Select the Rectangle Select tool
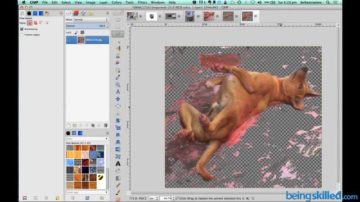The height and width of the screenshot is (202, 360). [x=118, y=20]
